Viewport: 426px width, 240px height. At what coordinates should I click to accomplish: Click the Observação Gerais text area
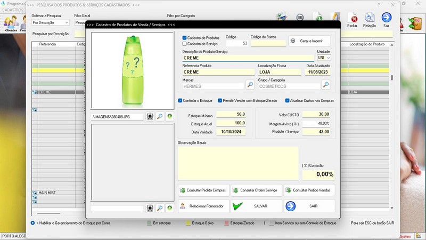(x=238, y=163)
